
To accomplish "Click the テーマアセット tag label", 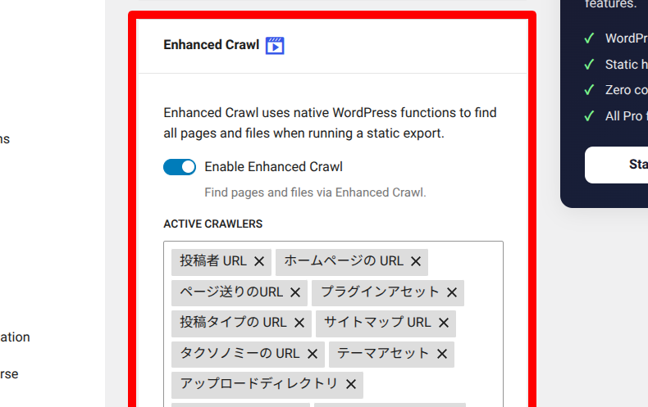I will (x=384, y=353).
